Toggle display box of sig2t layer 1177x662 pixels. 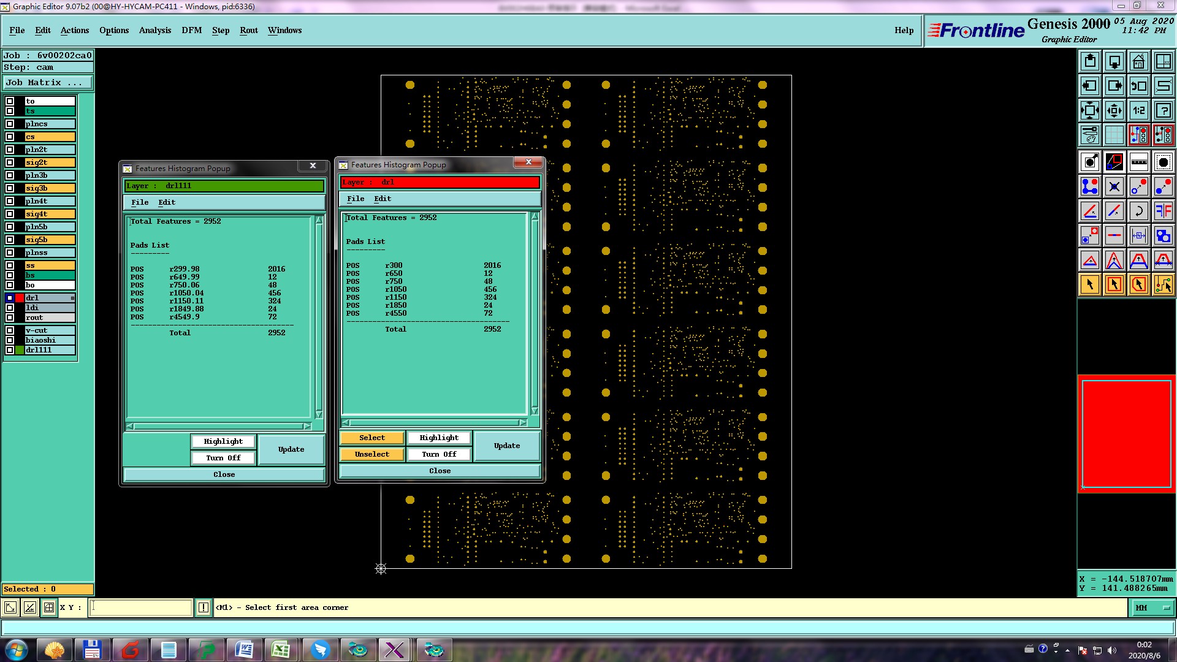coord(10,162)
